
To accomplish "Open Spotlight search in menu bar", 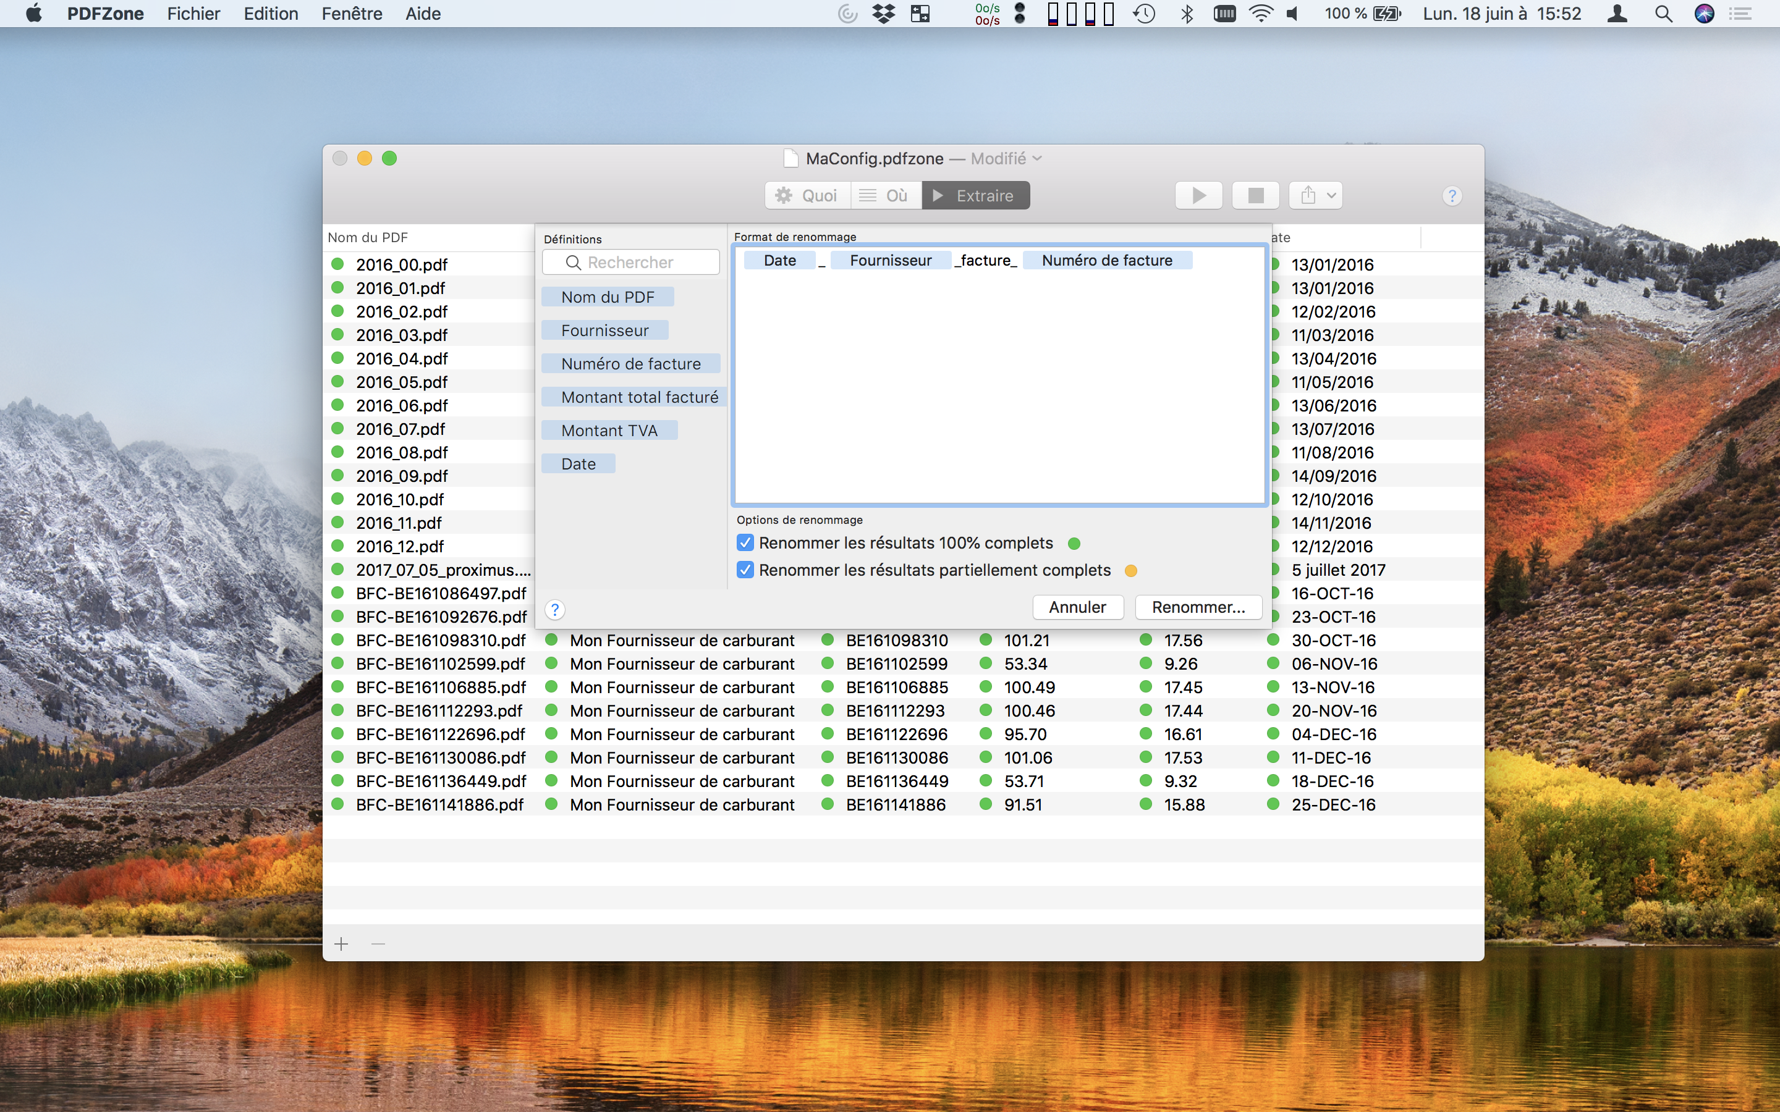I will click(1663, 13).
